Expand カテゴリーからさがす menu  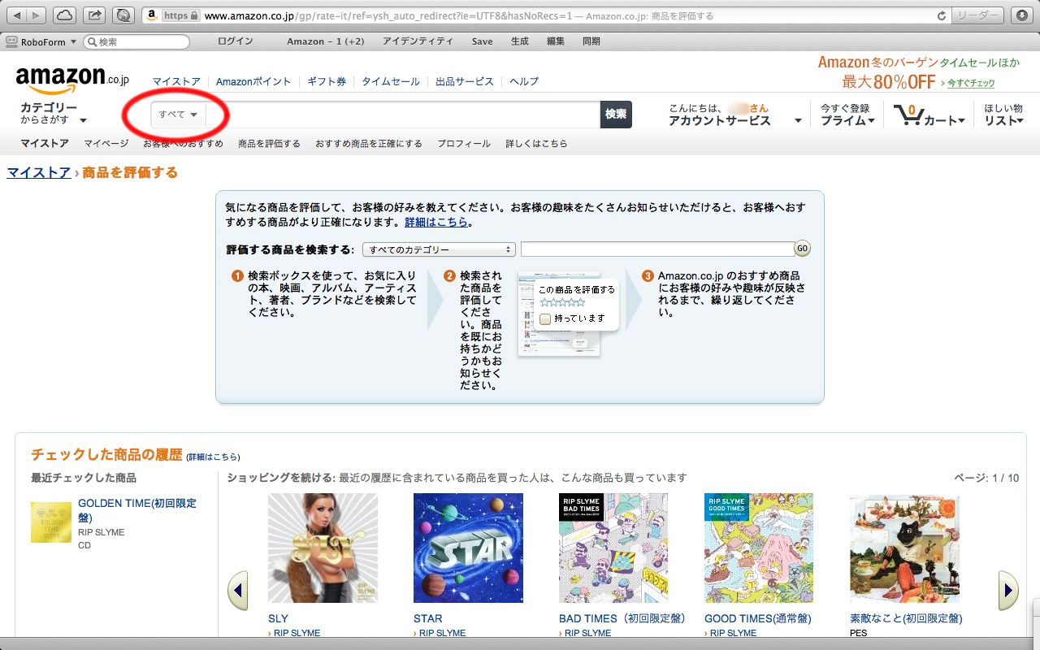54,114
